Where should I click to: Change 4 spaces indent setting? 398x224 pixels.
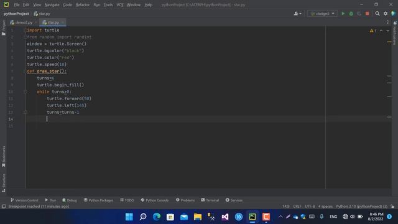point(325,206)
